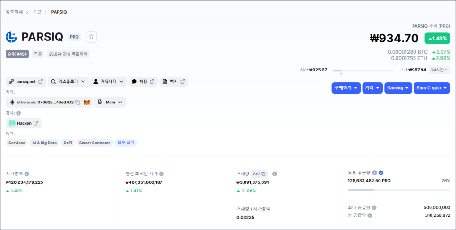
Task: Click the info icon beside 시가총액
Action: coord(27,174)
